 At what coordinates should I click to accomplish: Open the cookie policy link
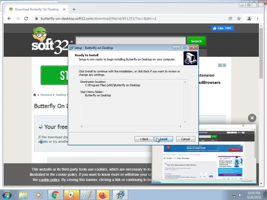coord(49,180)
